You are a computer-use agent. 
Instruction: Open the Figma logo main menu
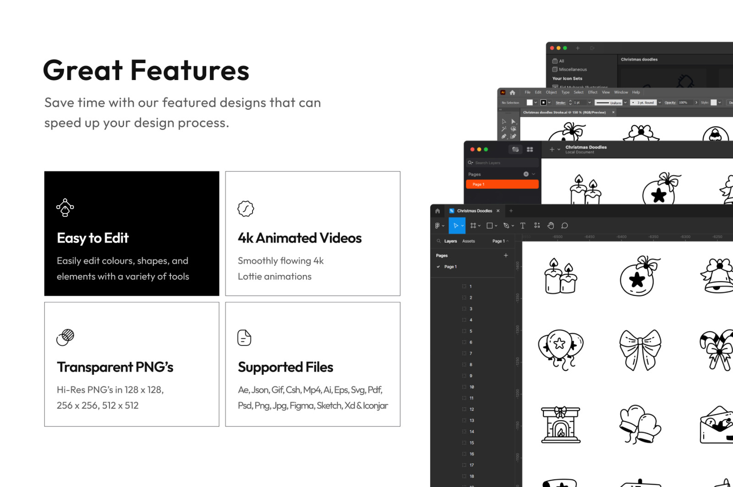[x=437, y=226]
